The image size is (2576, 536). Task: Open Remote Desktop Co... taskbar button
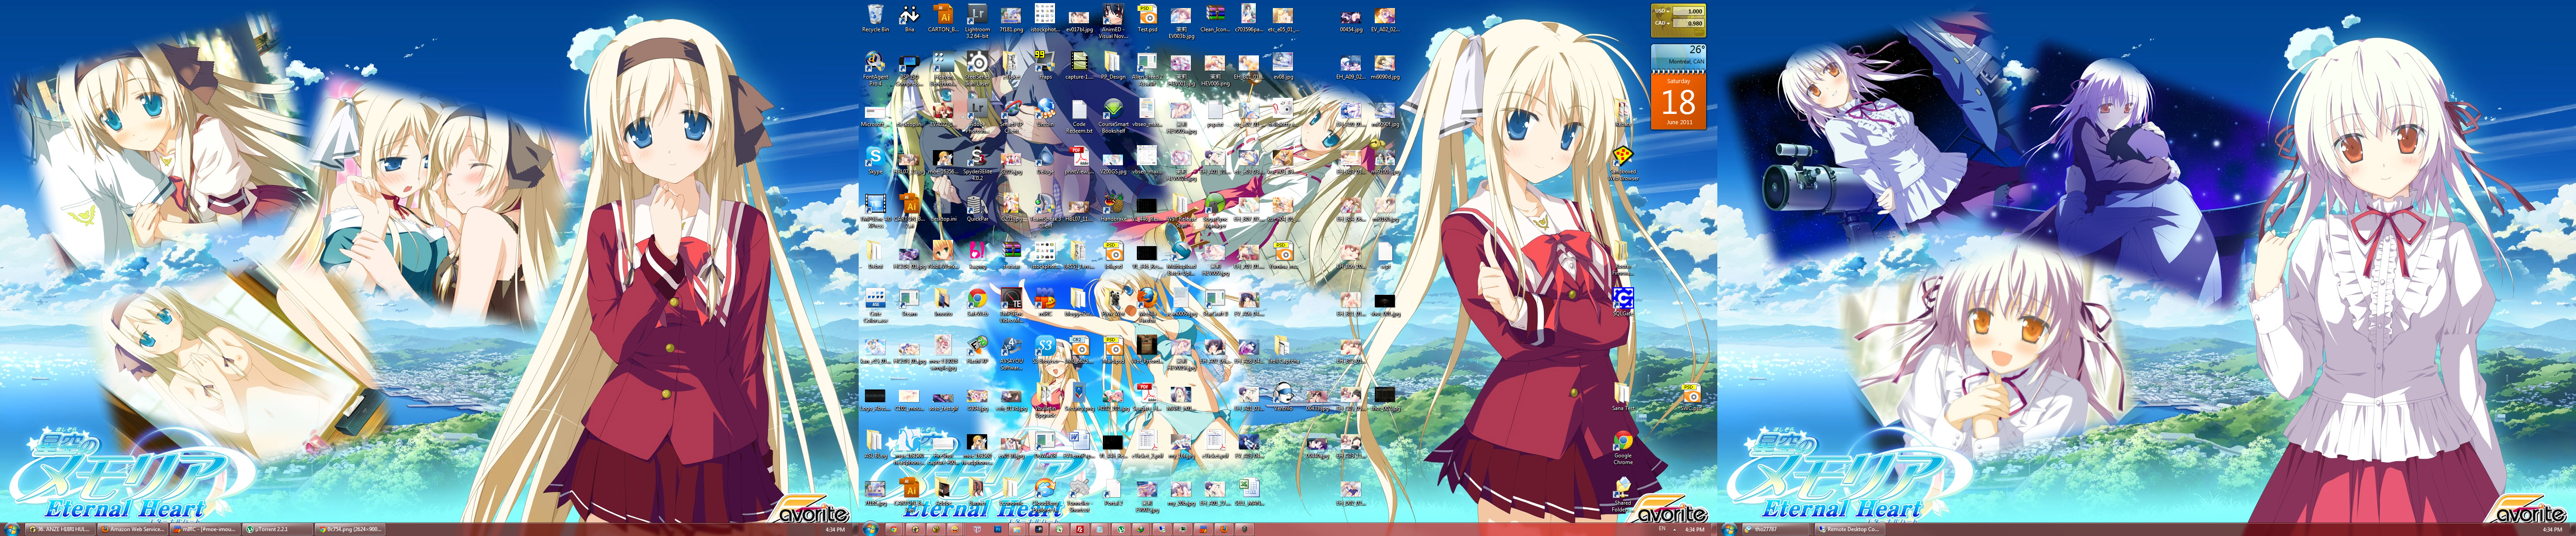pyautogui.click(x=1850, y=529)
